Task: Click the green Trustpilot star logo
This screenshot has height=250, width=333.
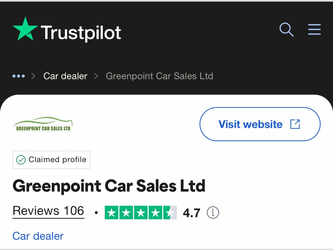Action: point(25,30)
